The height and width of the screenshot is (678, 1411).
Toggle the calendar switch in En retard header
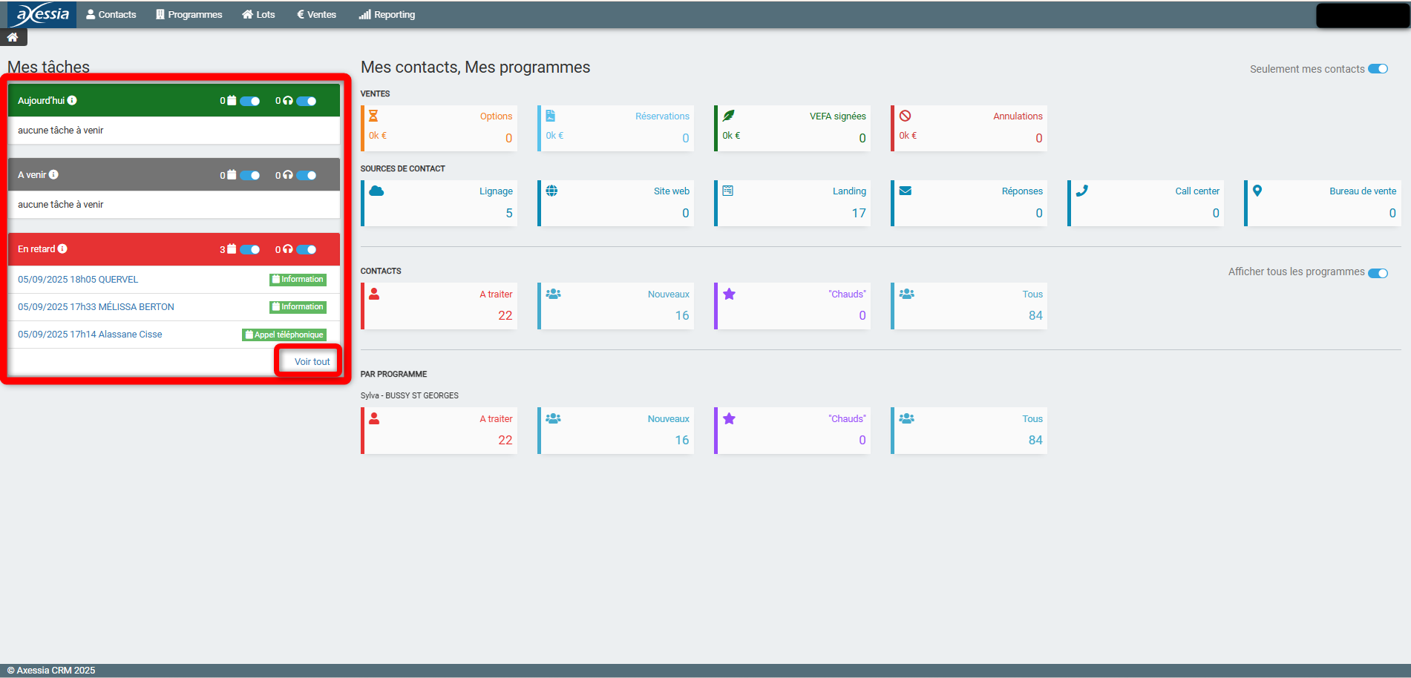pyautogui.click(x=250, y=249)
